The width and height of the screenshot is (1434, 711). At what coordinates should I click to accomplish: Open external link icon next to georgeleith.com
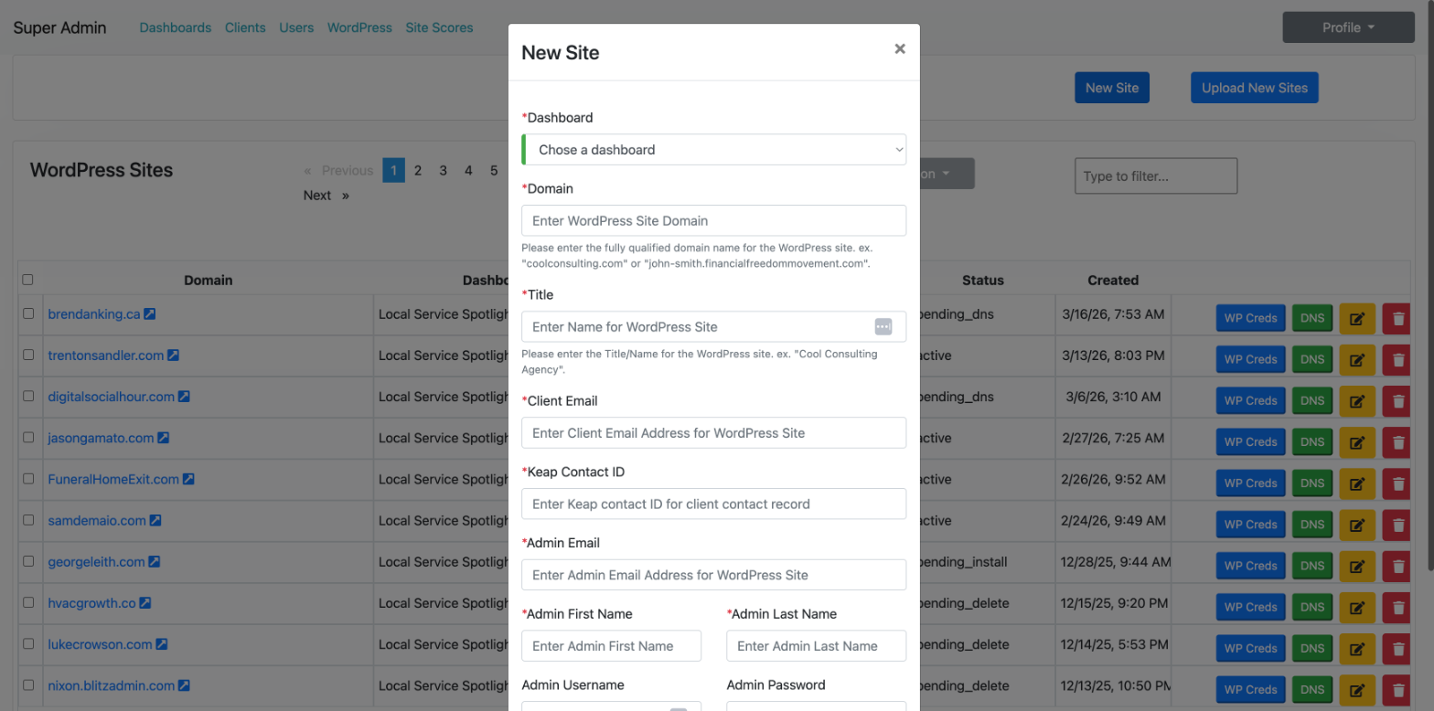coord(155,561)
